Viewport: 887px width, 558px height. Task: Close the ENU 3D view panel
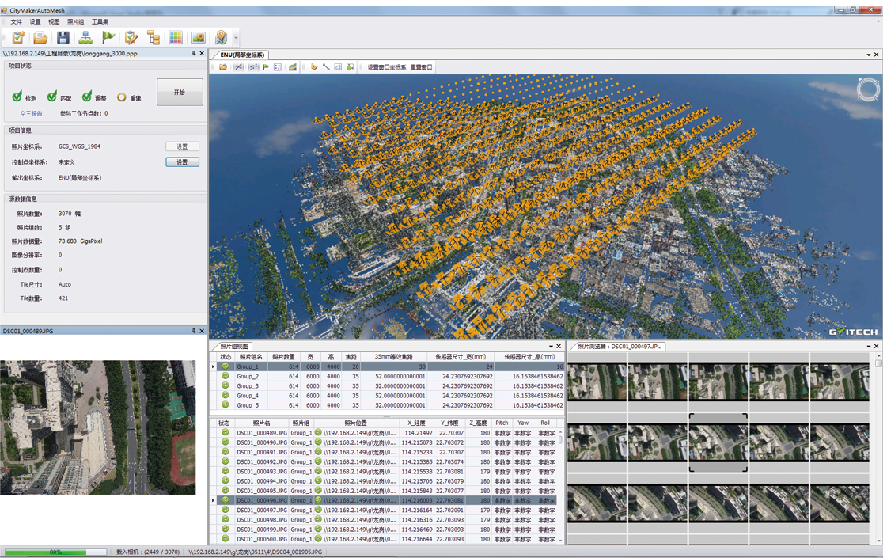click(x=877, y=55)
